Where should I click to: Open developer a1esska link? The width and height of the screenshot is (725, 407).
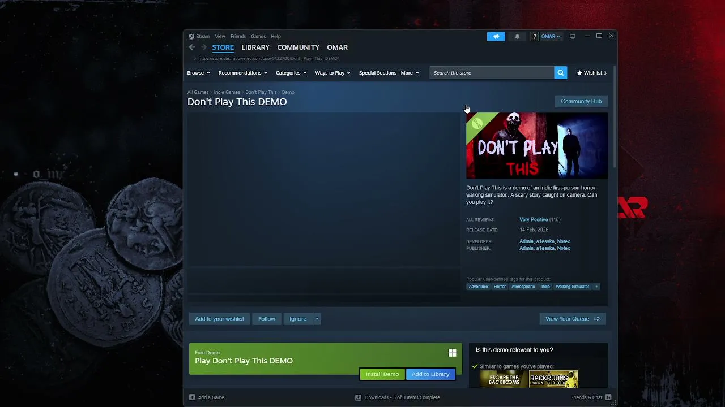click(545, 241)
